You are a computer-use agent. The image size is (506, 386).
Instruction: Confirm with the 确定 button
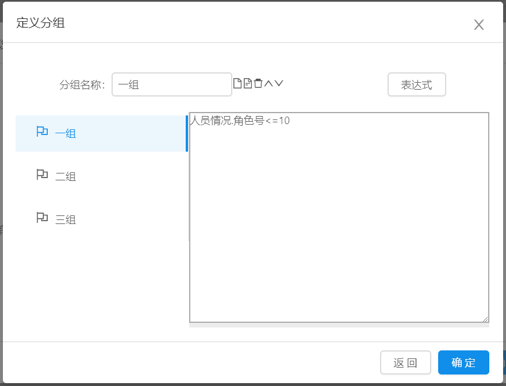coord(463,362)
